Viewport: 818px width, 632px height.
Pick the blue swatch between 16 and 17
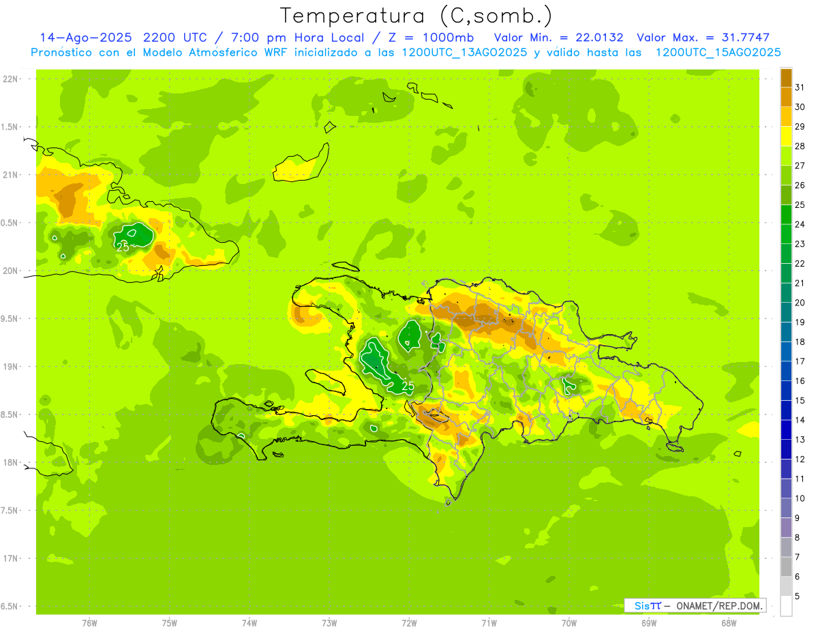787,371
